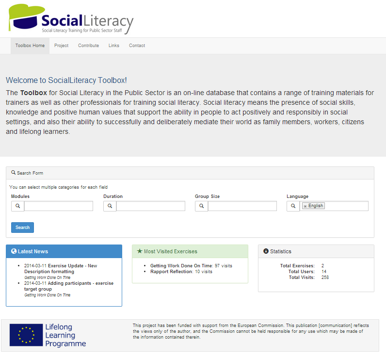The width and height of the screenshot is (386, 359).
Task: Open 'Exercise Update - New Description formatting' news
Action: 61,268
